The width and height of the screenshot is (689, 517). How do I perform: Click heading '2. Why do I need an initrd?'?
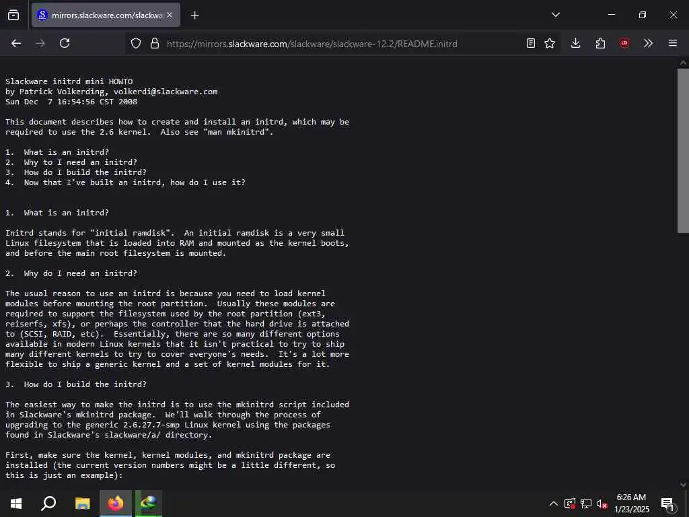pos(71,273)
